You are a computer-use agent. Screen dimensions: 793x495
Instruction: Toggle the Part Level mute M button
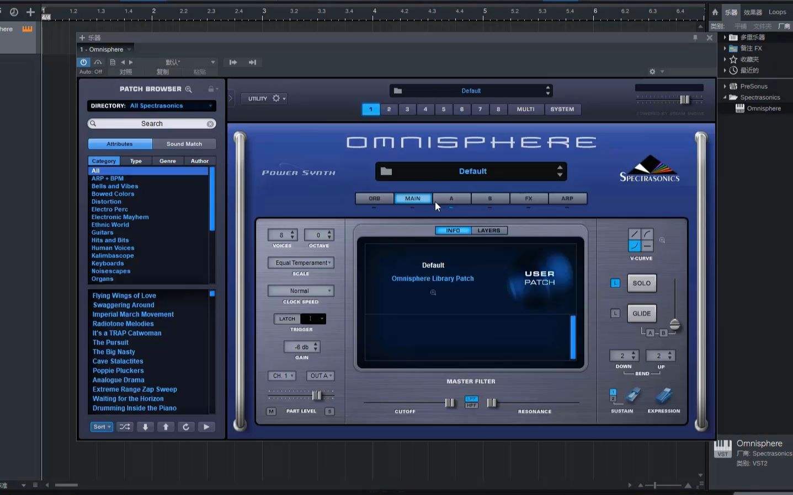271,411
